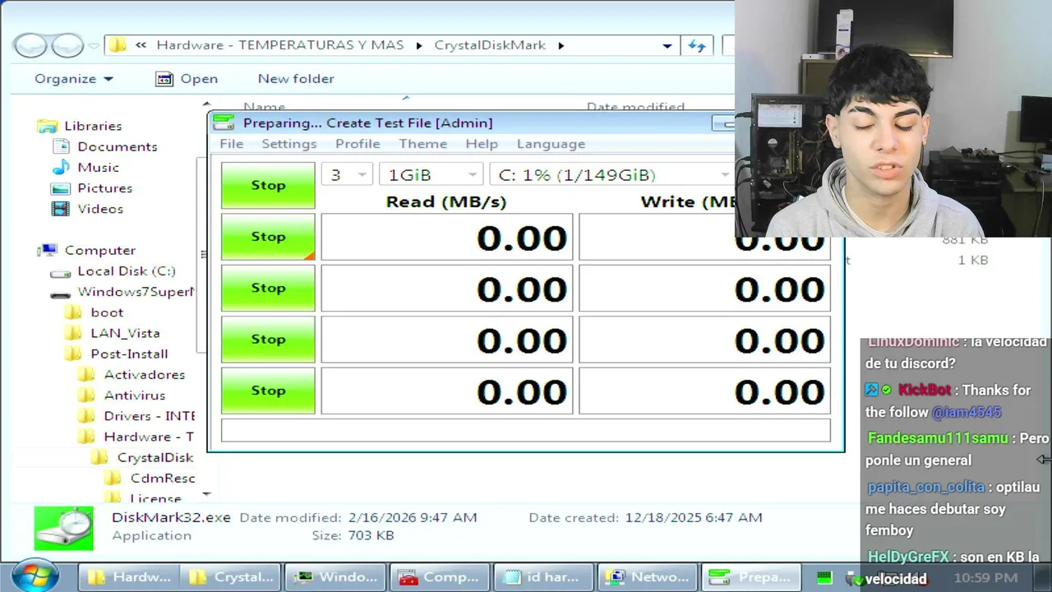Click the second Stop button with orange corner

(268, 237)
